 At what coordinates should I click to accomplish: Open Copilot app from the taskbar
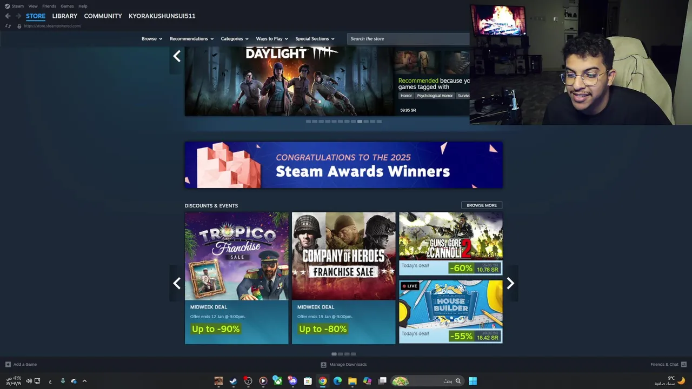pos(367,381)
